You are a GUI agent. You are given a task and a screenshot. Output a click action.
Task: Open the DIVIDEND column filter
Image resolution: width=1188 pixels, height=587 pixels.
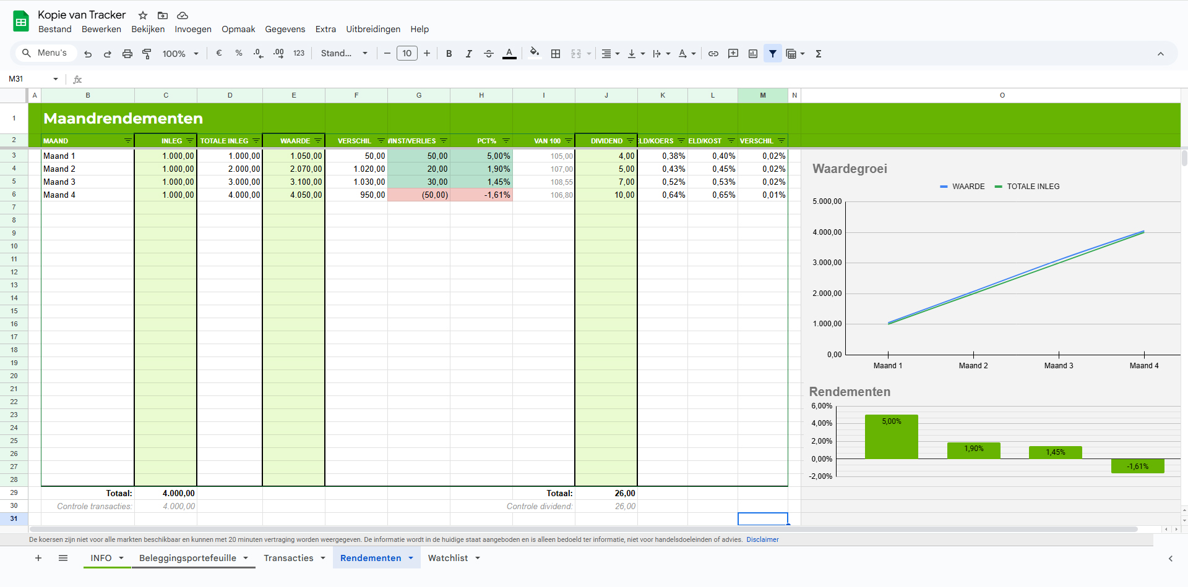(631, 141)
